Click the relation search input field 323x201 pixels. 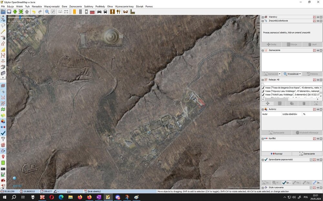click(x=293, y=84)
